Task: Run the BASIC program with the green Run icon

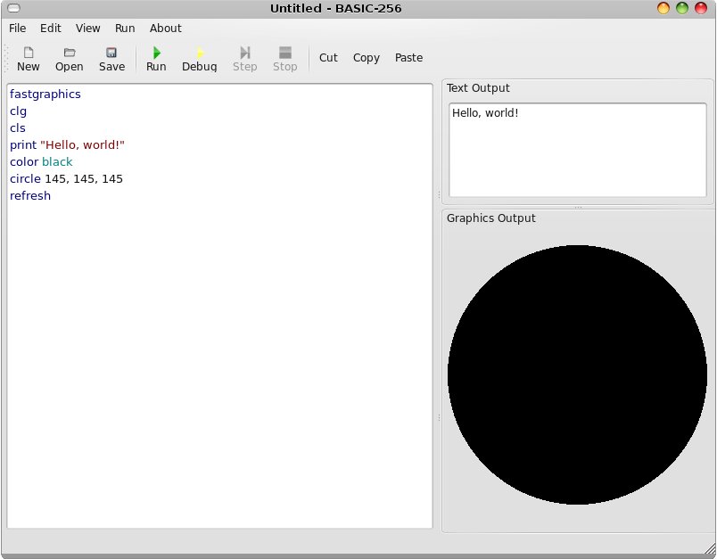Action: 155,58
